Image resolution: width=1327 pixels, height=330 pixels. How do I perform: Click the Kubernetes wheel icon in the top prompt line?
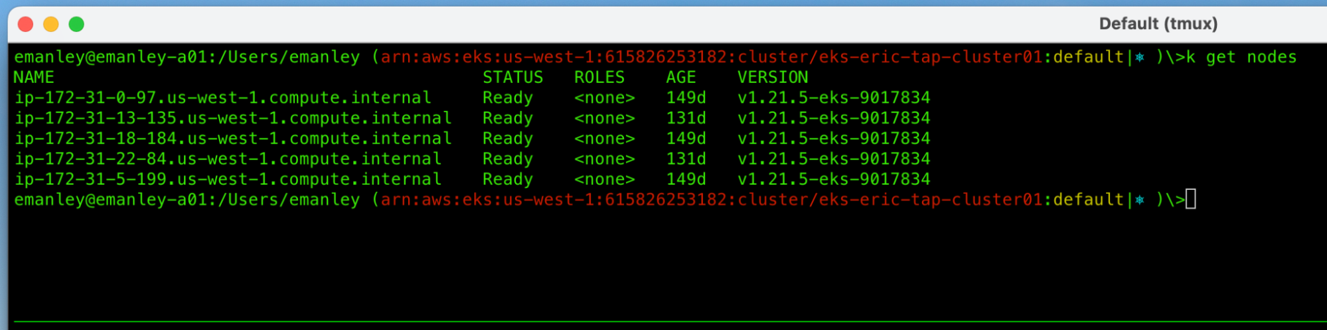click(x=1140, y=58)
